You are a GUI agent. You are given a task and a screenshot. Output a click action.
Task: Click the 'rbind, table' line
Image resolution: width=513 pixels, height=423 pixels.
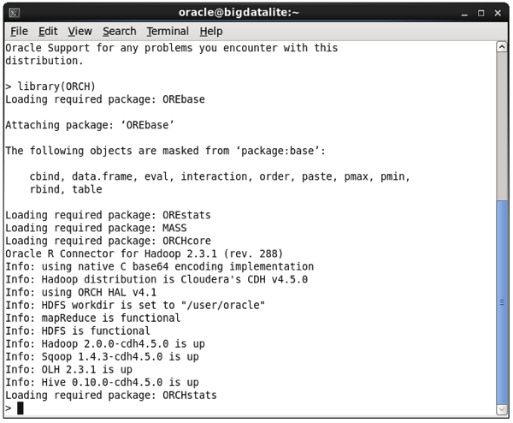point(66,189)
